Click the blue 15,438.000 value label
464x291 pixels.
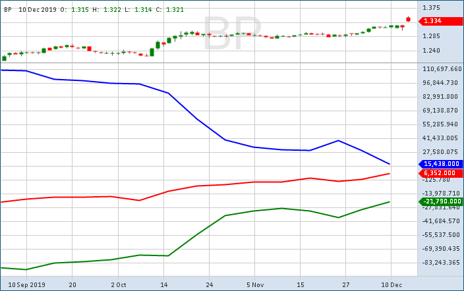[x=441, y=164]
